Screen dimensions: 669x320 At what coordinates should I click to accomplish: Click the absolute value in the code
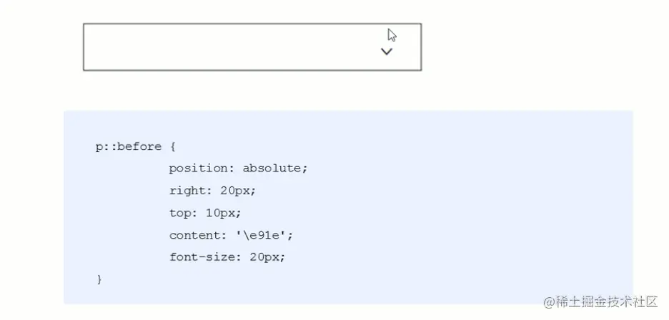pos(272,169)
